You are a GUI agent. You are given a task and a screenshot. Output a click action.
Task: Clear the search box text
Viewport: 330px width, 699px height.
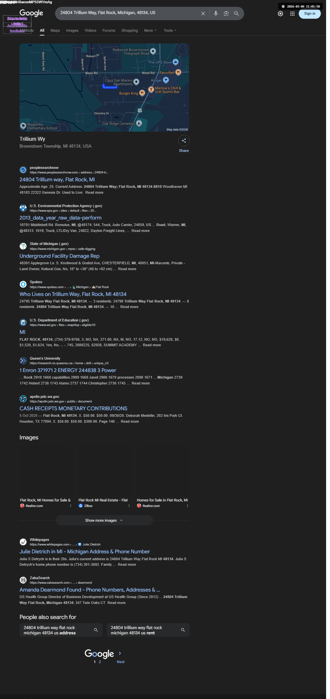pyautogui.click(x=203, y=14)
